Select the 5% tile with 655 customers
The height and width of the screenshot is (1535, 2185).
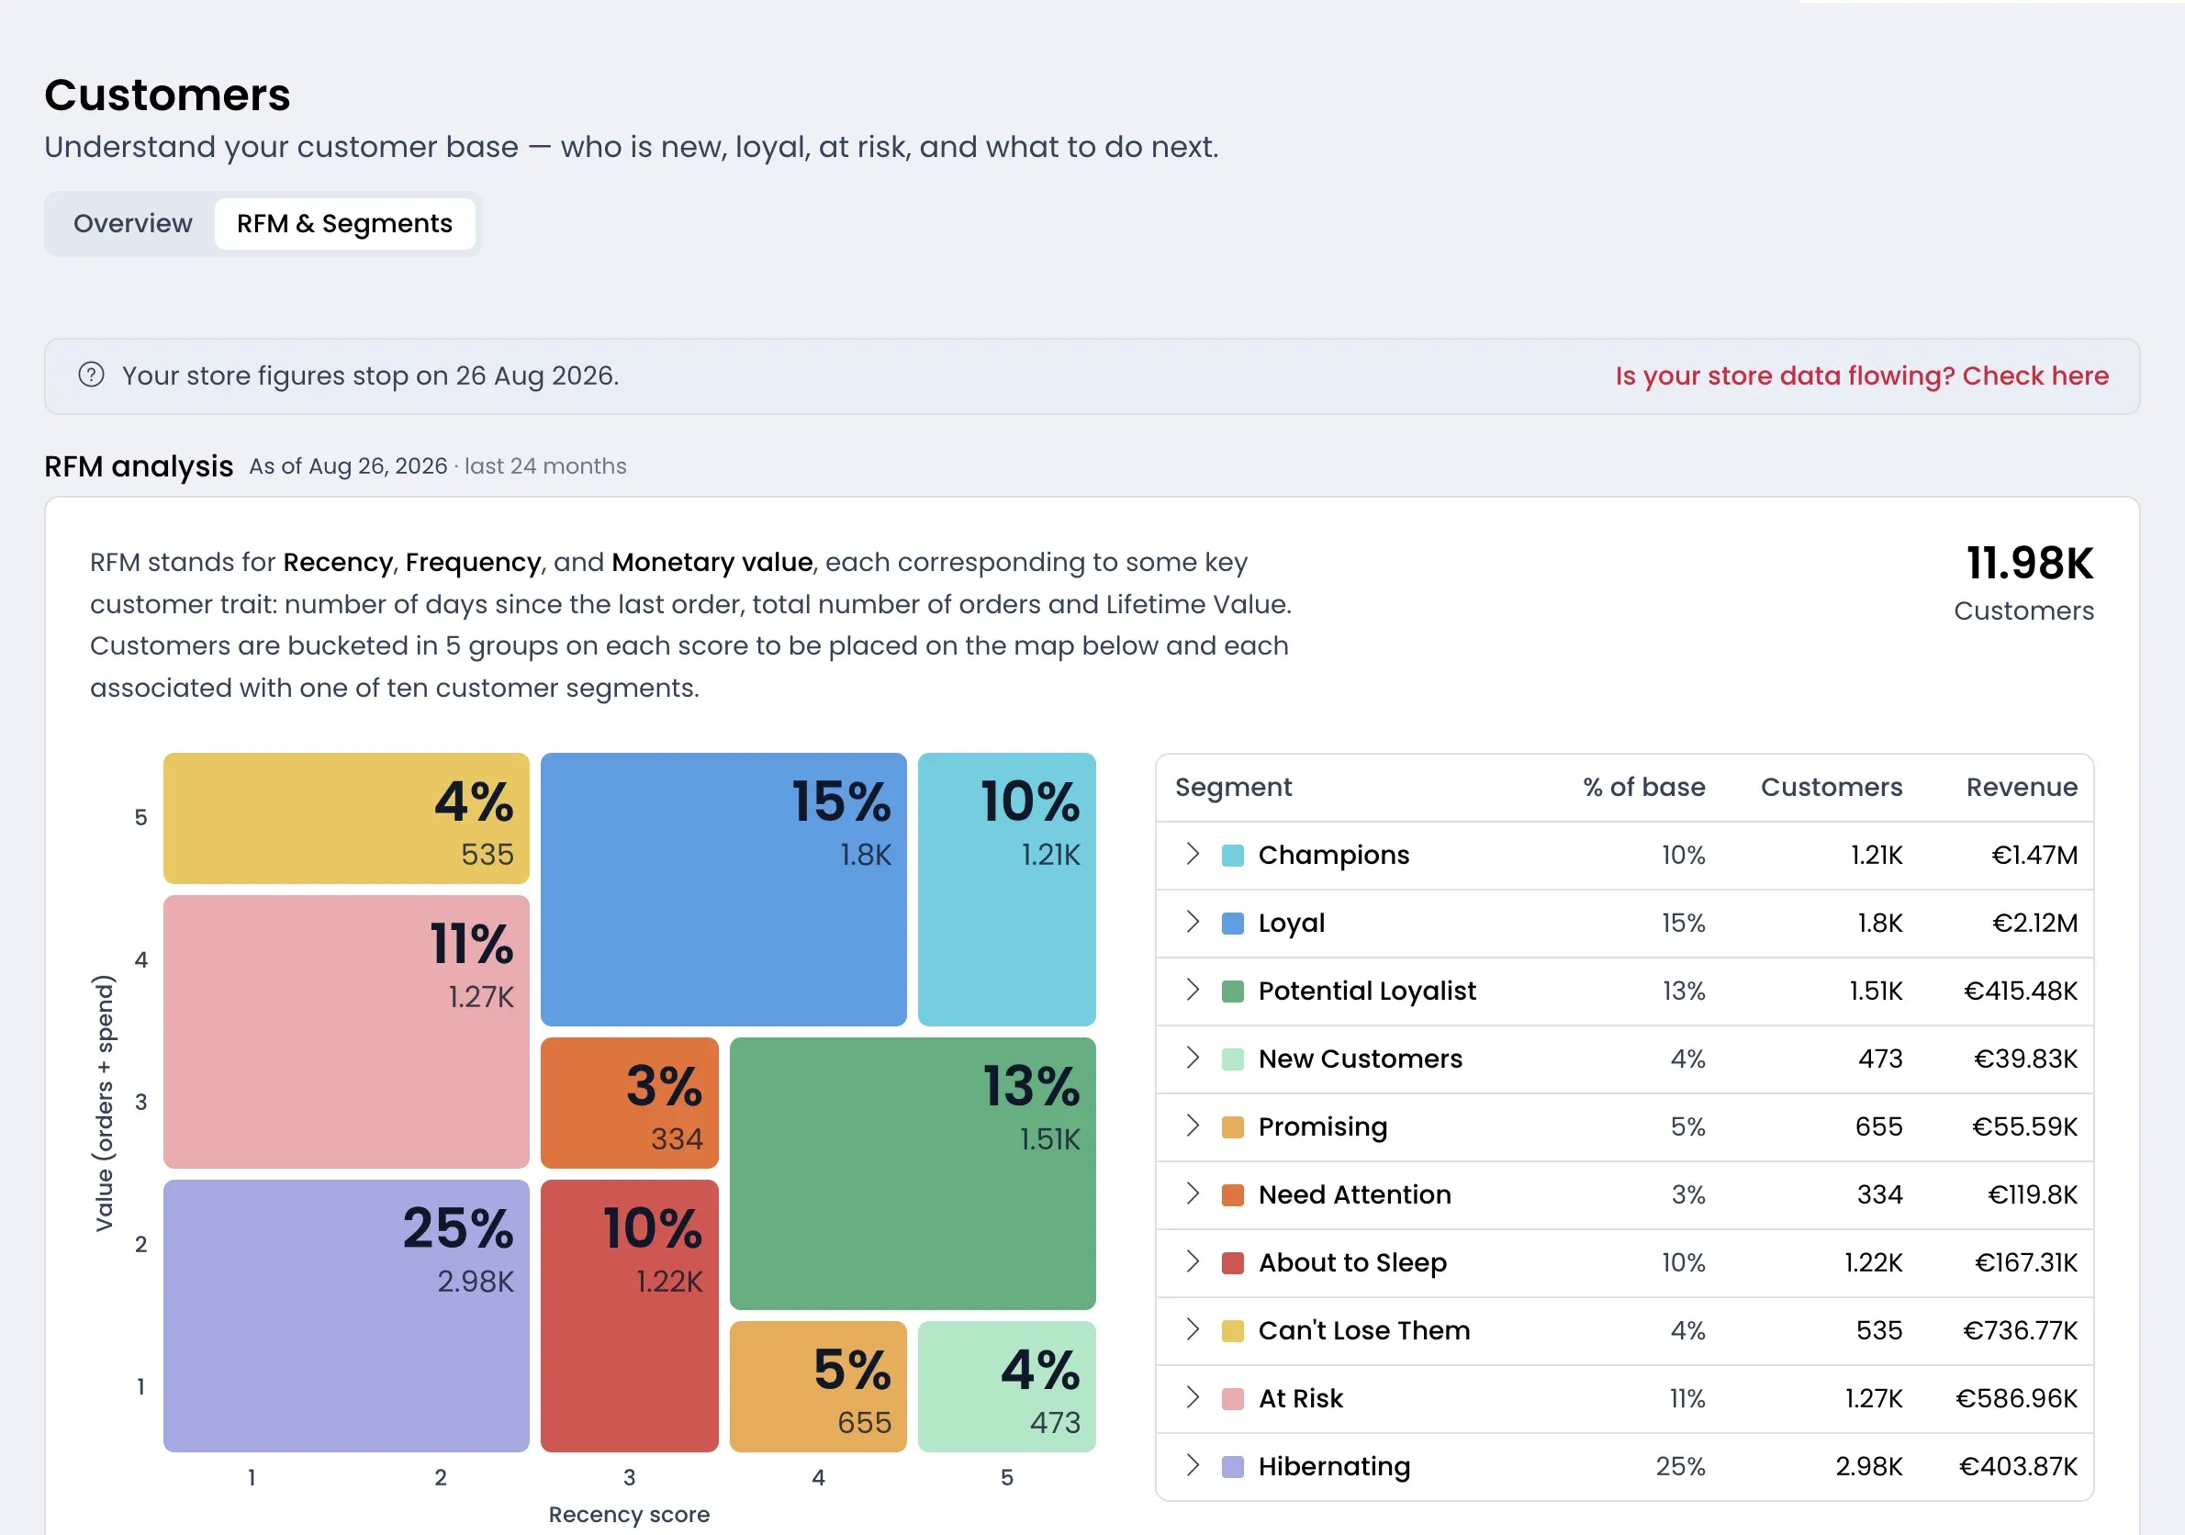click(818, 1385)
